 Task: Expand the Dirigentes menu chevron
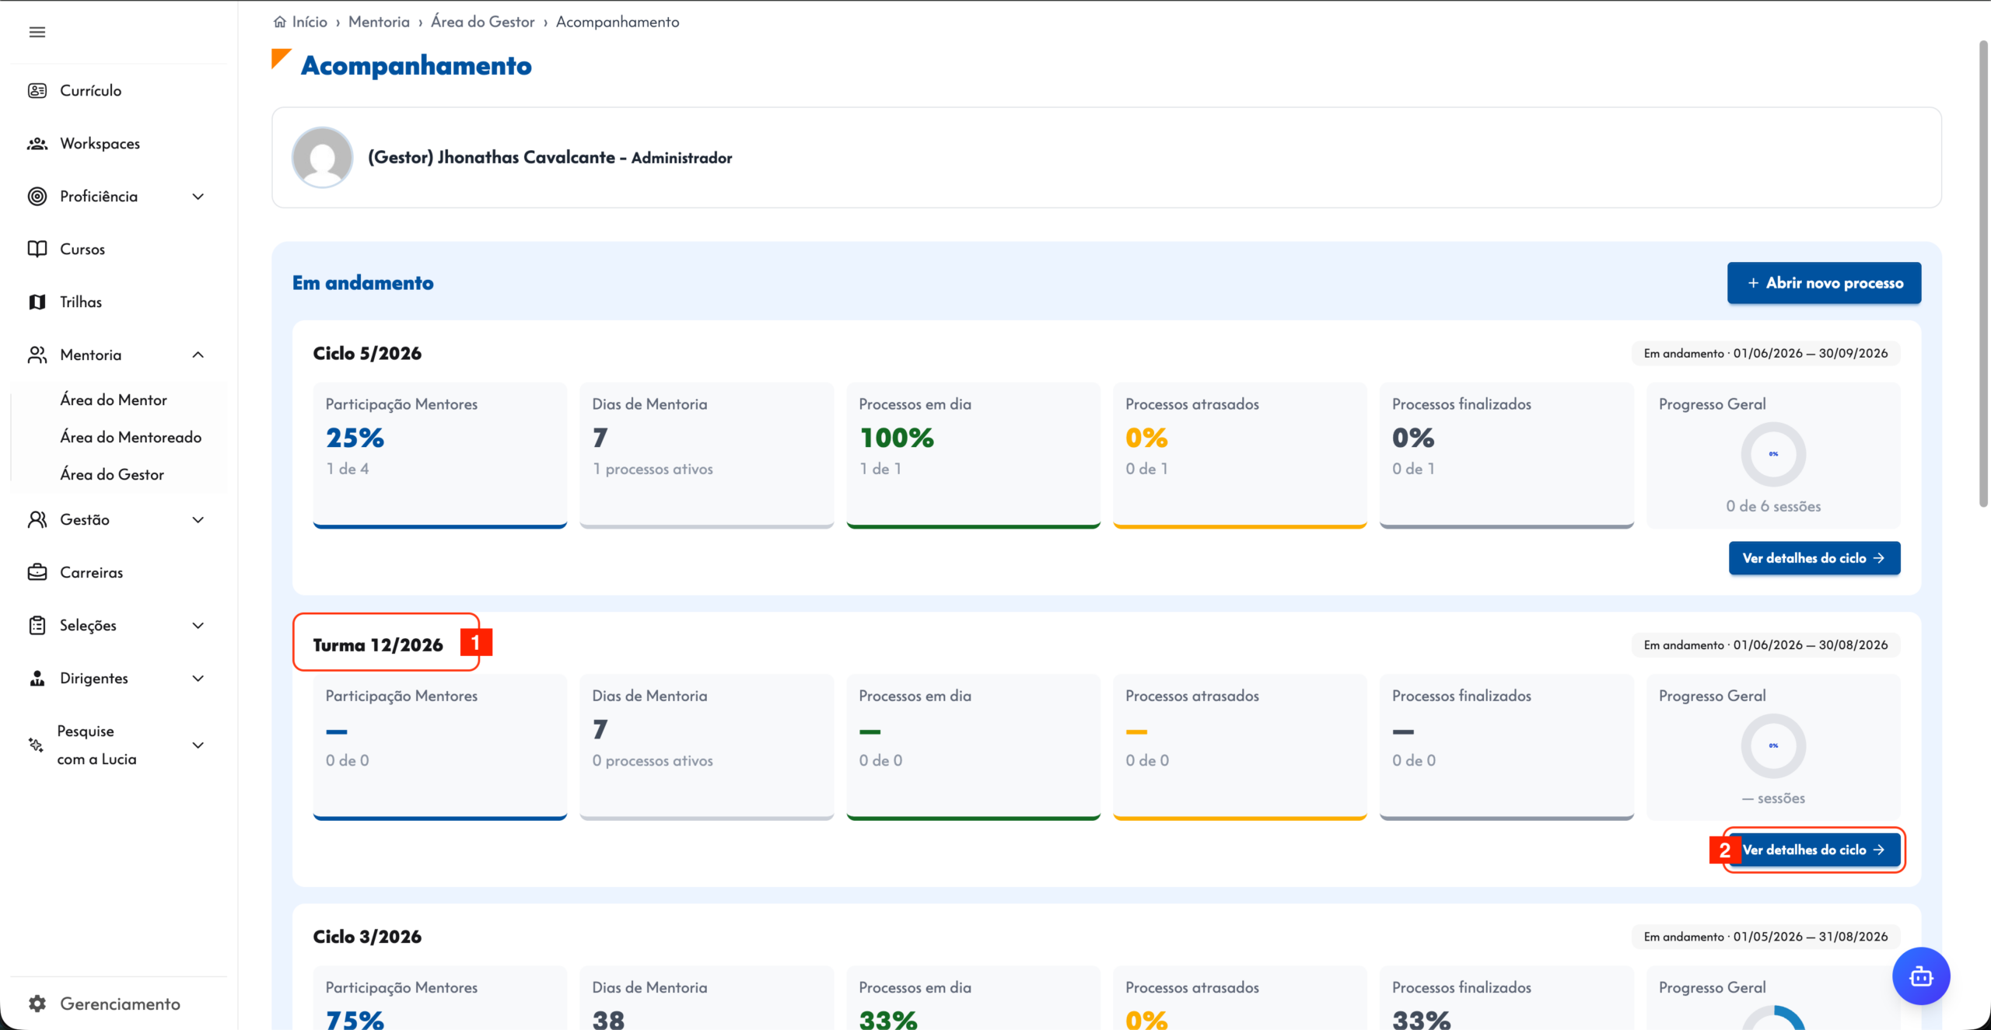coord(198,679)
